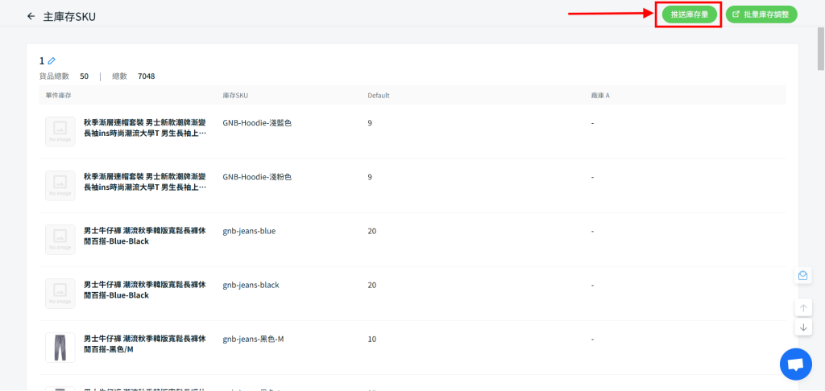Select SKU text gnb-jeans-blue

coord(249,231)
